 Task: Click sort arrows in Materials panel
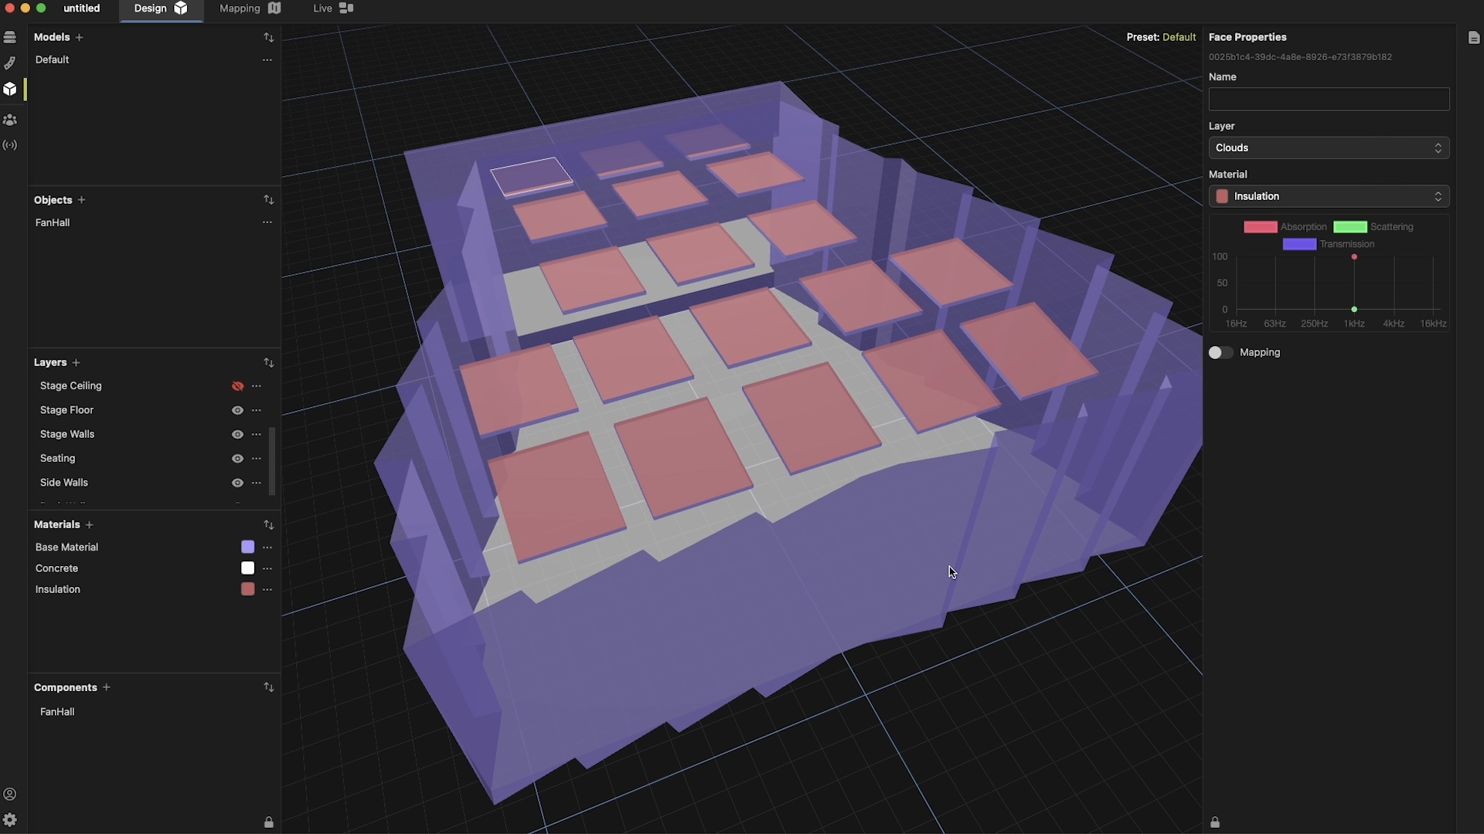[x=268, y=525]
